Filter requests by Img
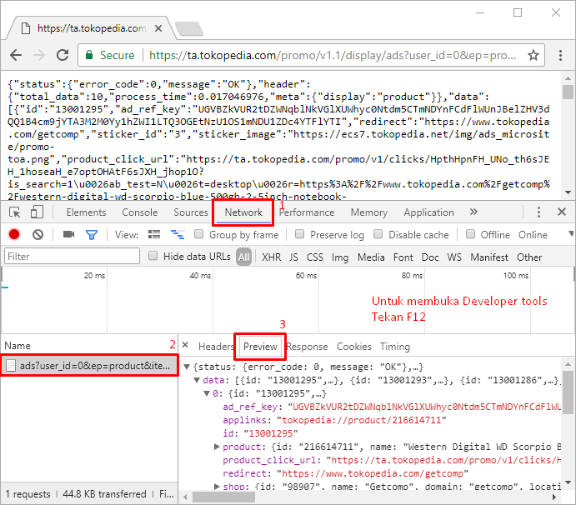The height and width of the screenshot is (505, 576). click(x=340, y=257)
